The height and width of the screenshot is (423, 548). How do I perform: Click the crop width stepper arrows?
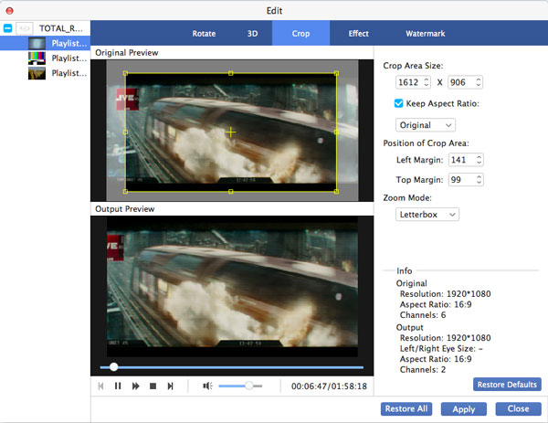[426, 82]
